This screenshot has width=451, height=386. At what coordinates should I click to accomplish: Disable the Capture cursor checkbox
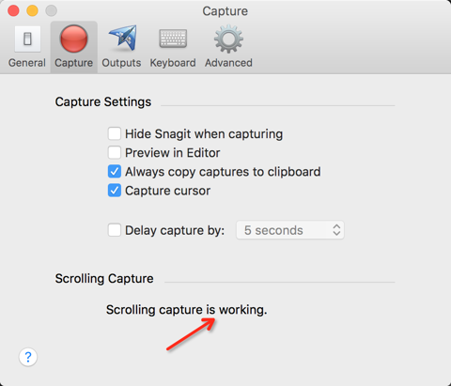115,191
